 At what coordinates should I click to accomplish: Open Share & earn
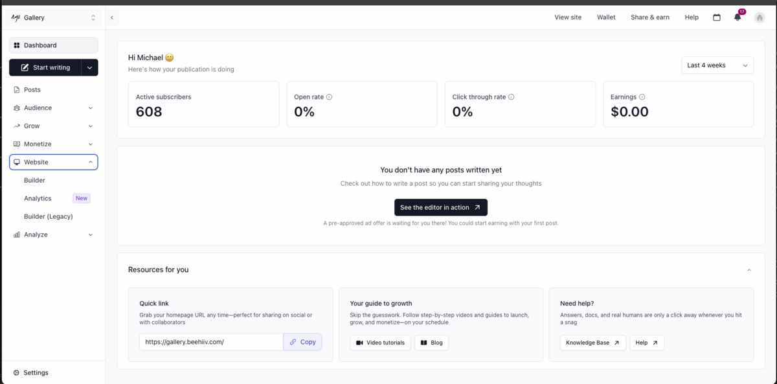pyautogui.click(x=650, y=17)
